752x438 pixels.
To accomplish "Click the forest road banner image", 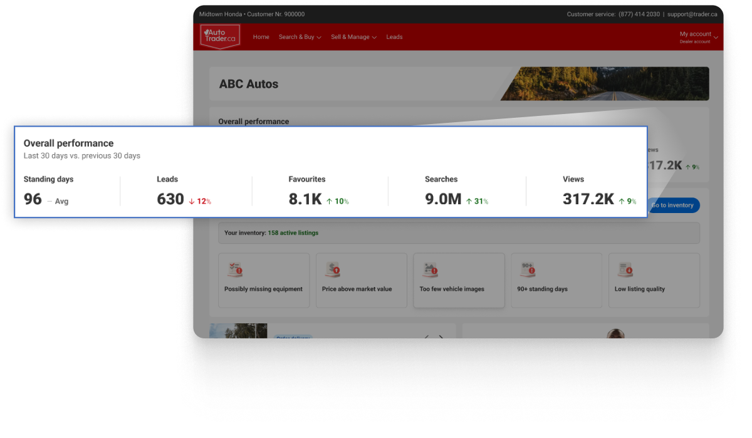I will (605, 84).
